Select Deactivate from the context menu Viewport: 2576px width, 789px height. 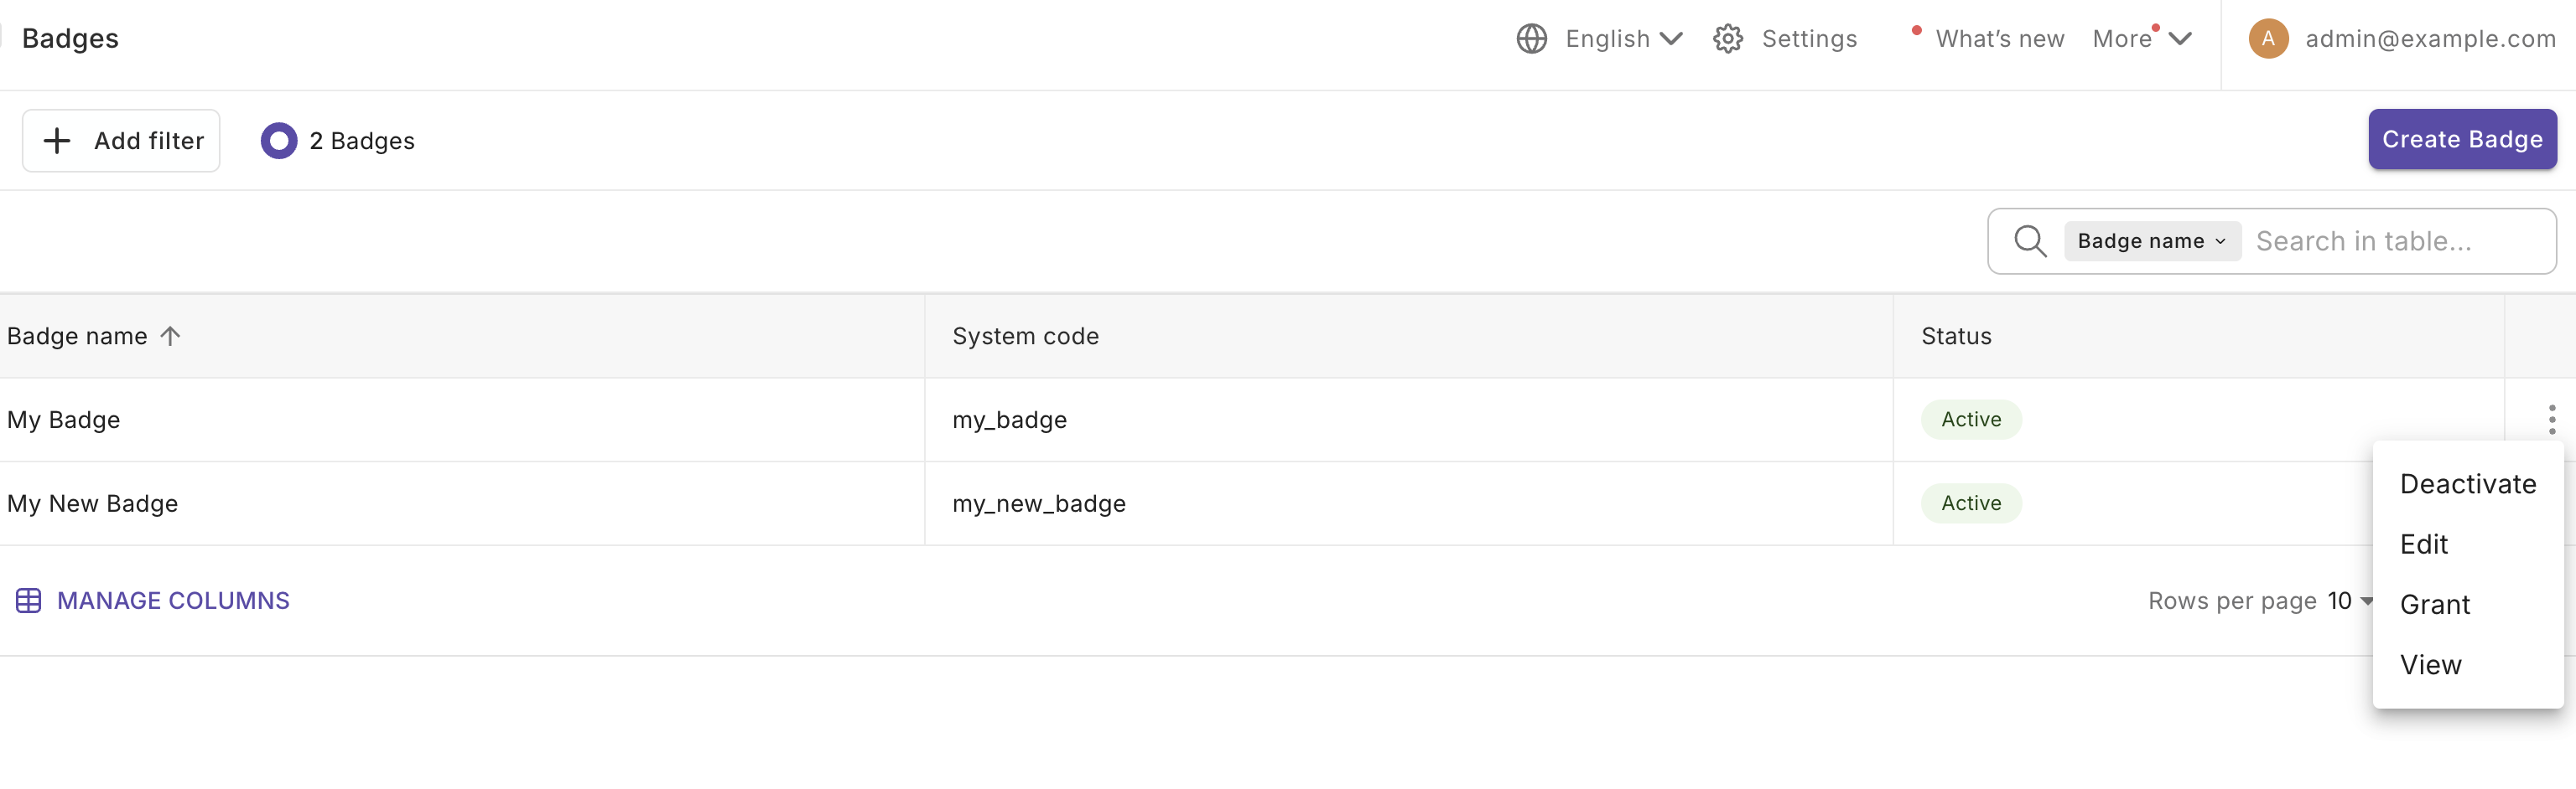2467,484
